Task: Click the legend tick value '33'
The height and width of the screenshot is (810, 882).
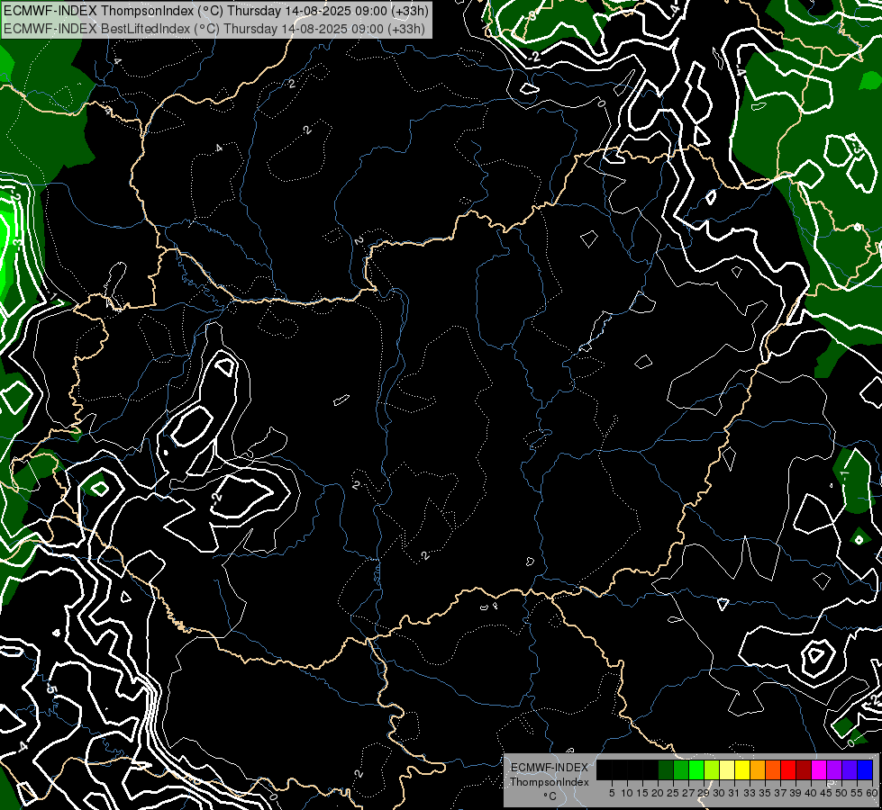Action: click(x=750, y=793)
